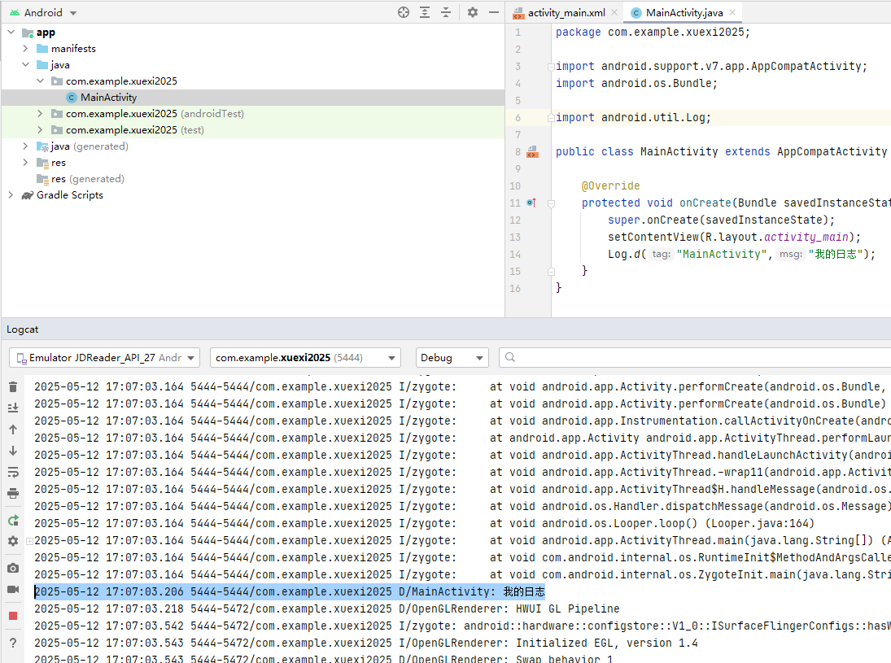Screen dimensions: 891x663
Task: Switch to MainActivity.java tab
Action: point(684,12)
